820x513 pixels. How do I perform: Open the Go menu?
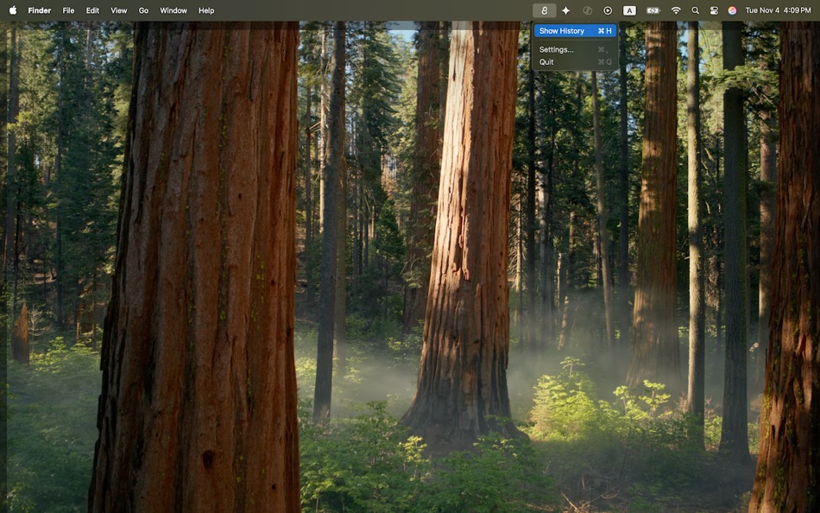[143, 9]
